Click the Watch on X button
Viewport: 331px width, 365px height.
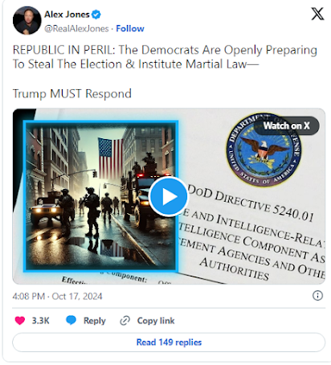tap(287, 125)
